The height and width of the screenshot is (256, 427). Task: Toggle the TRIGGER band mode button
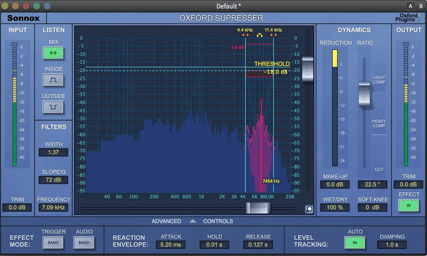(53, 243)
